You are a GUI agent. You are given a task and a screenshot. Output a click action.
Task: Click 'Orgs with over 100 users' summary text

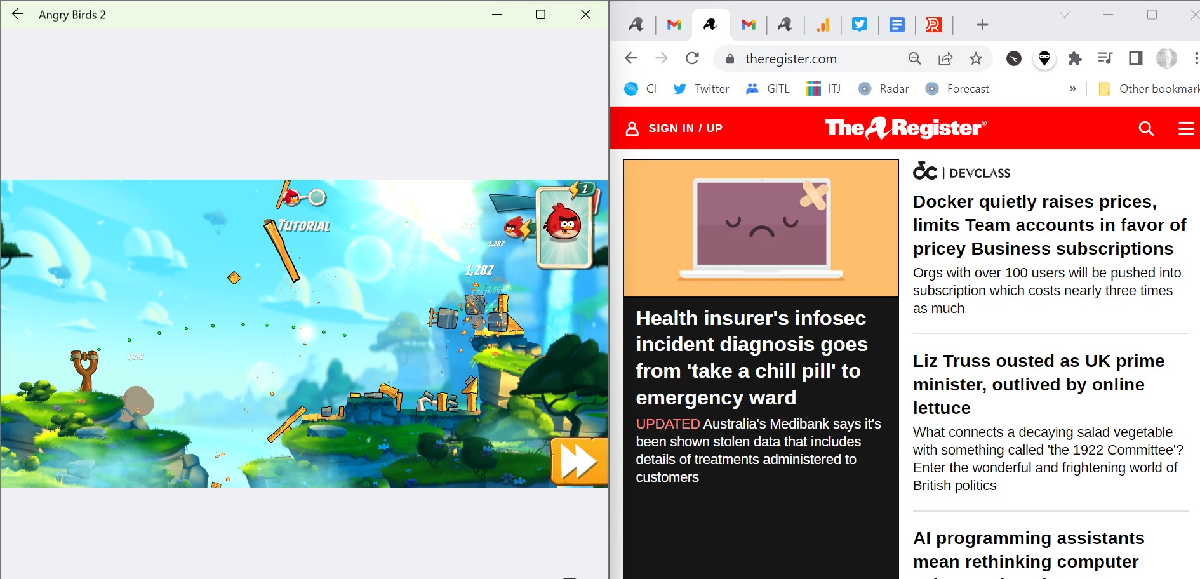1047,290
